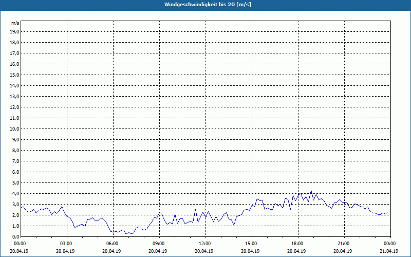This screenshot has height=257, width=411.
Task: Select the 16,0 y-axis label
Action: (14, 64)
